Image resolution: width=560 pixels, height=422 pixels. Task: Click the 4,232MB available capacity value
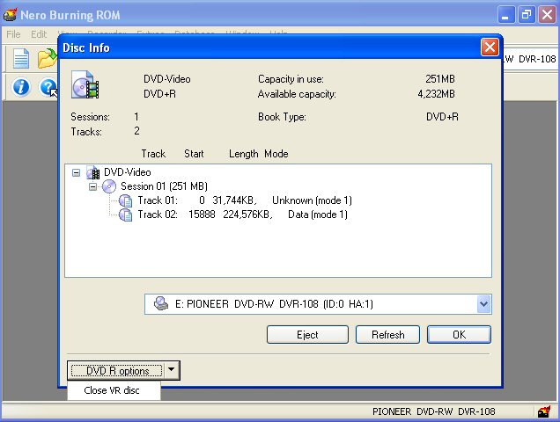tap(436, 94)
